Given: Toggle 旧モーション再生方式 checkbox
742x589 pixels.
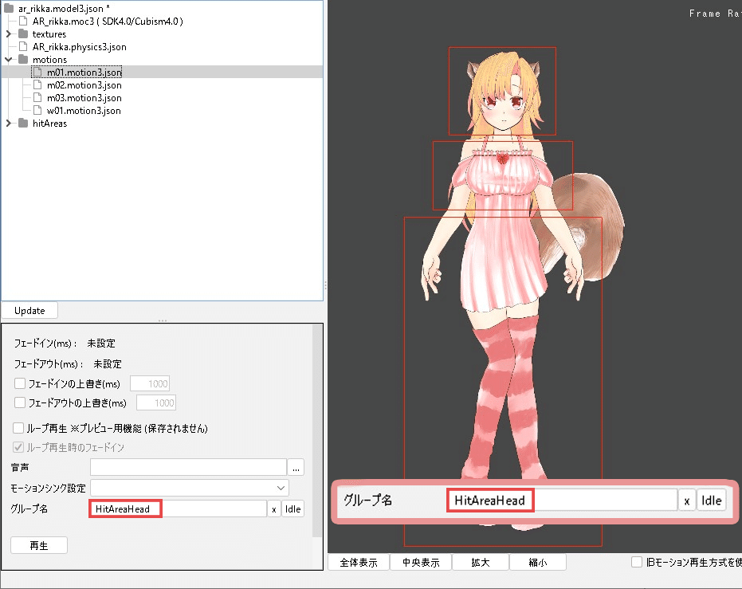Looking at the screenshot, I should pyautogui.click(x=637, y=562).
